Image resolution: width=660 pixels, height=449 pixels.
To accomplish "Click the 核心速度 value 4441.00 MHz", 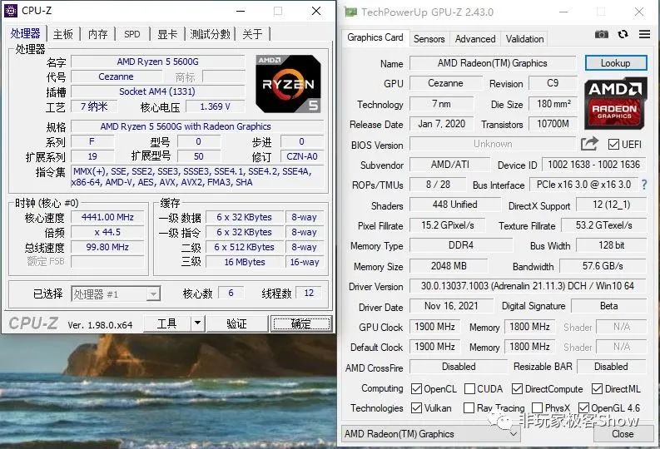I will [107, 217].
